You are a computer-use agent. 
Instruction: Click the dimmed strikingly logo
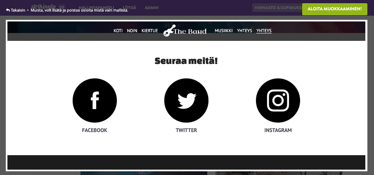click(43, 6)
